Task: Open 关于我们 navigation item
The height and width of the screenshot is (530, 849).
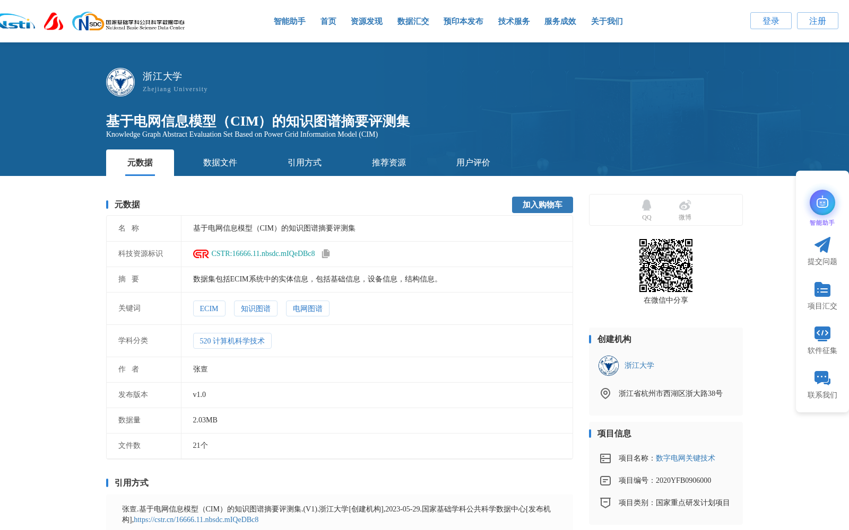Action: pyautogui.click(x=607, y=21)
